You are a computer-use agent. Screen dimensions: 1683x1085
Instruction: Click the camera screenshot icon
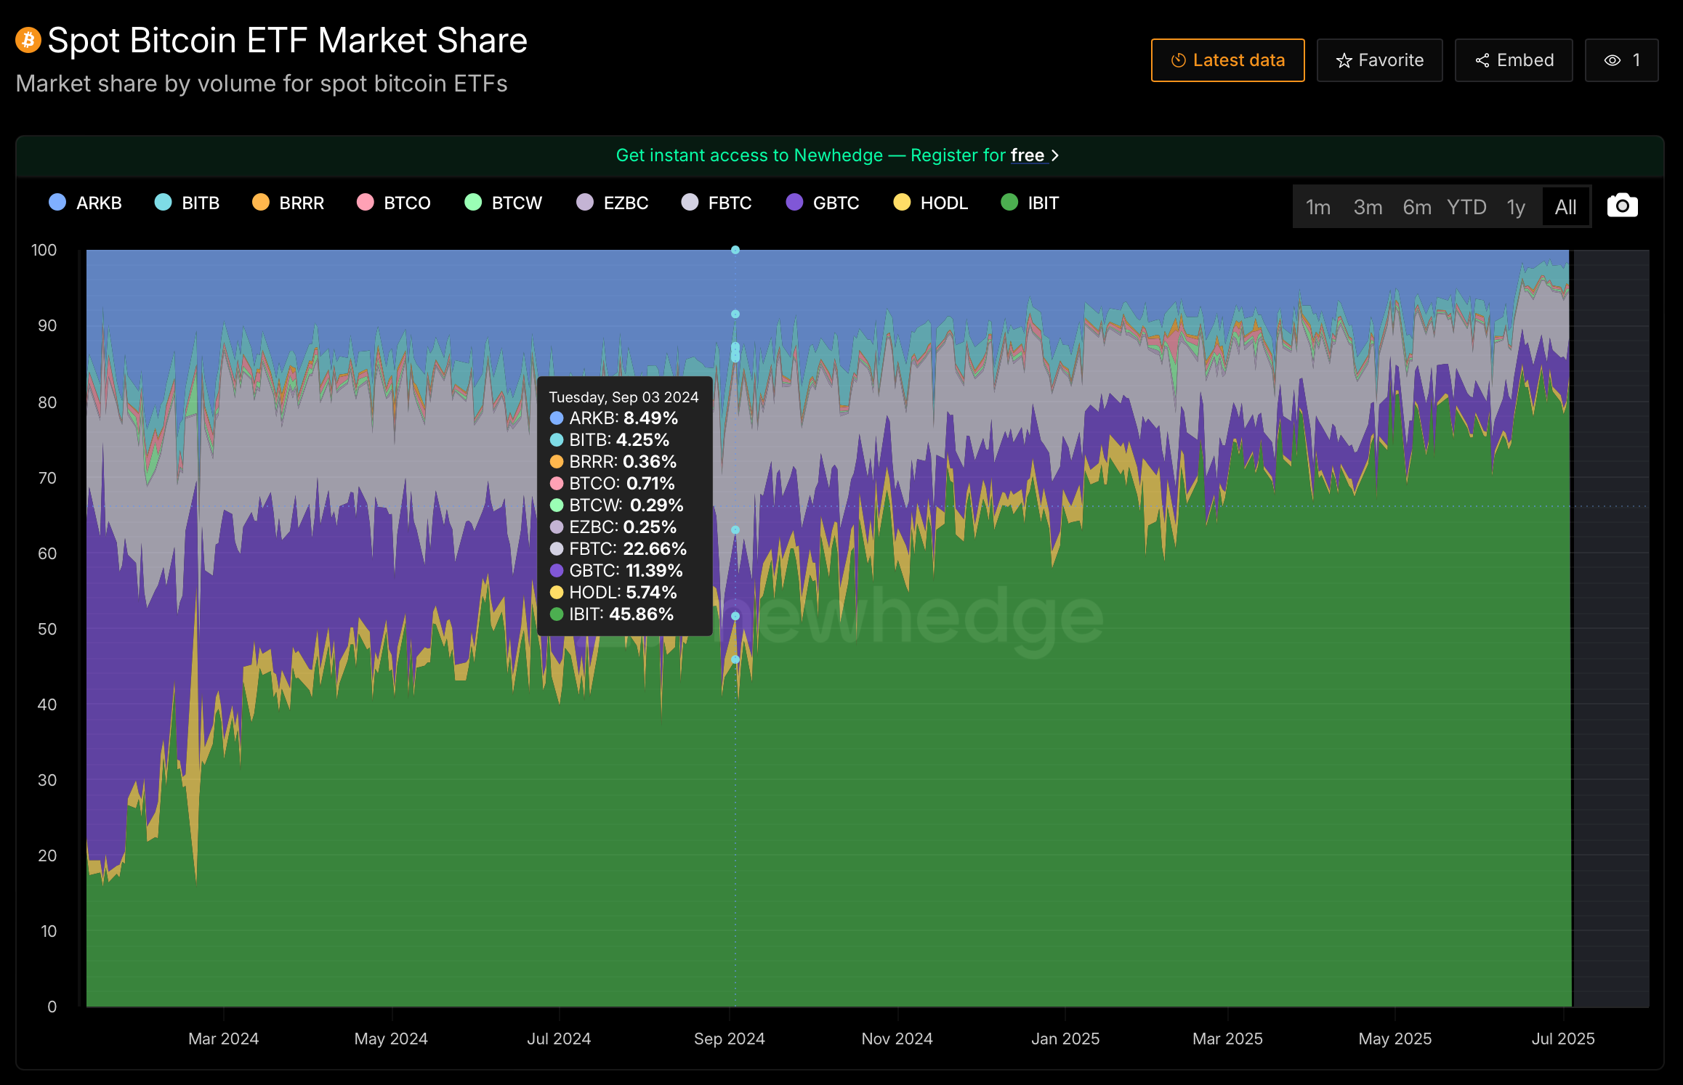coord(1622,206)
